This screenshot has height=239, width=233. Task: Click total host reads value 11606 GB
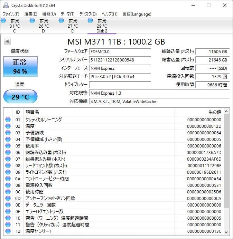[212, 51]
